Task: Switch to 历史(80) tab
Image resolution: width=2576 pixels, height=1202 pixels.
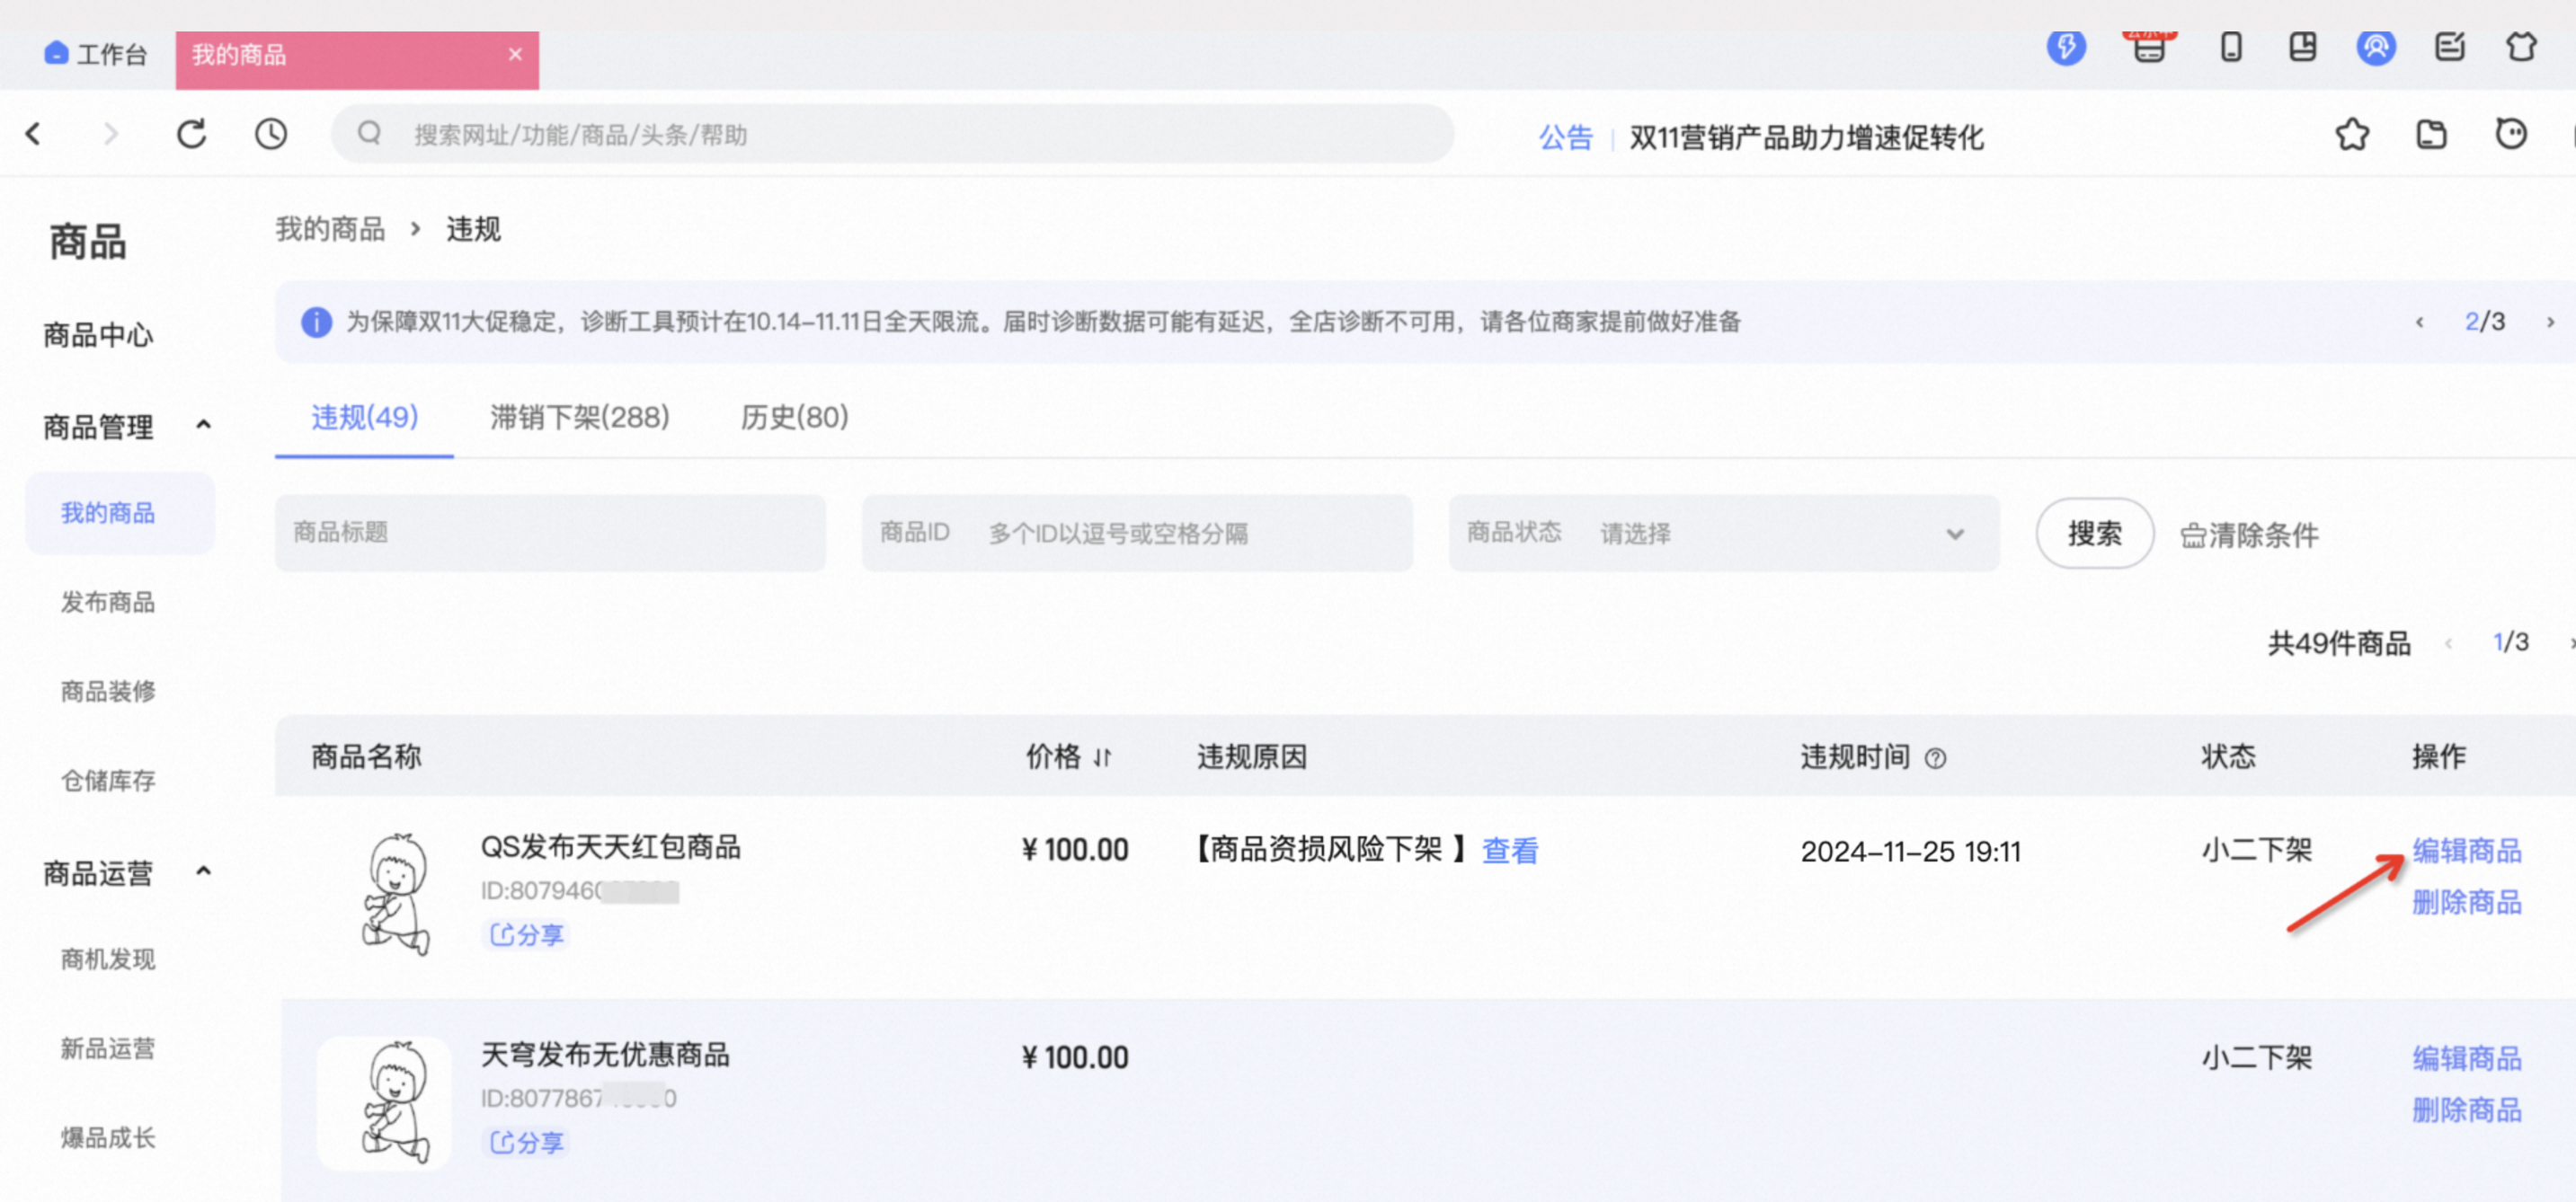Action: click(x=794, y=418)
